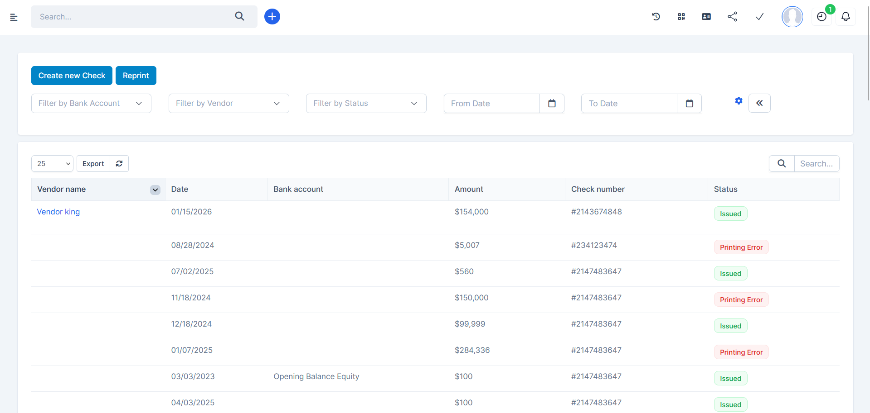The image size is (870, 413).
Task: Click Issued badge on 07/02/2025 row
Action: [730, 273]
